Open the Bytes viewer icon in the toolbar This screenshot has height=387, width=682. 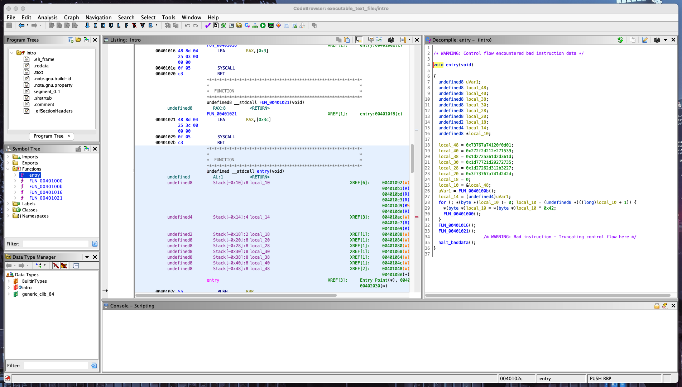tap(216, 25)
